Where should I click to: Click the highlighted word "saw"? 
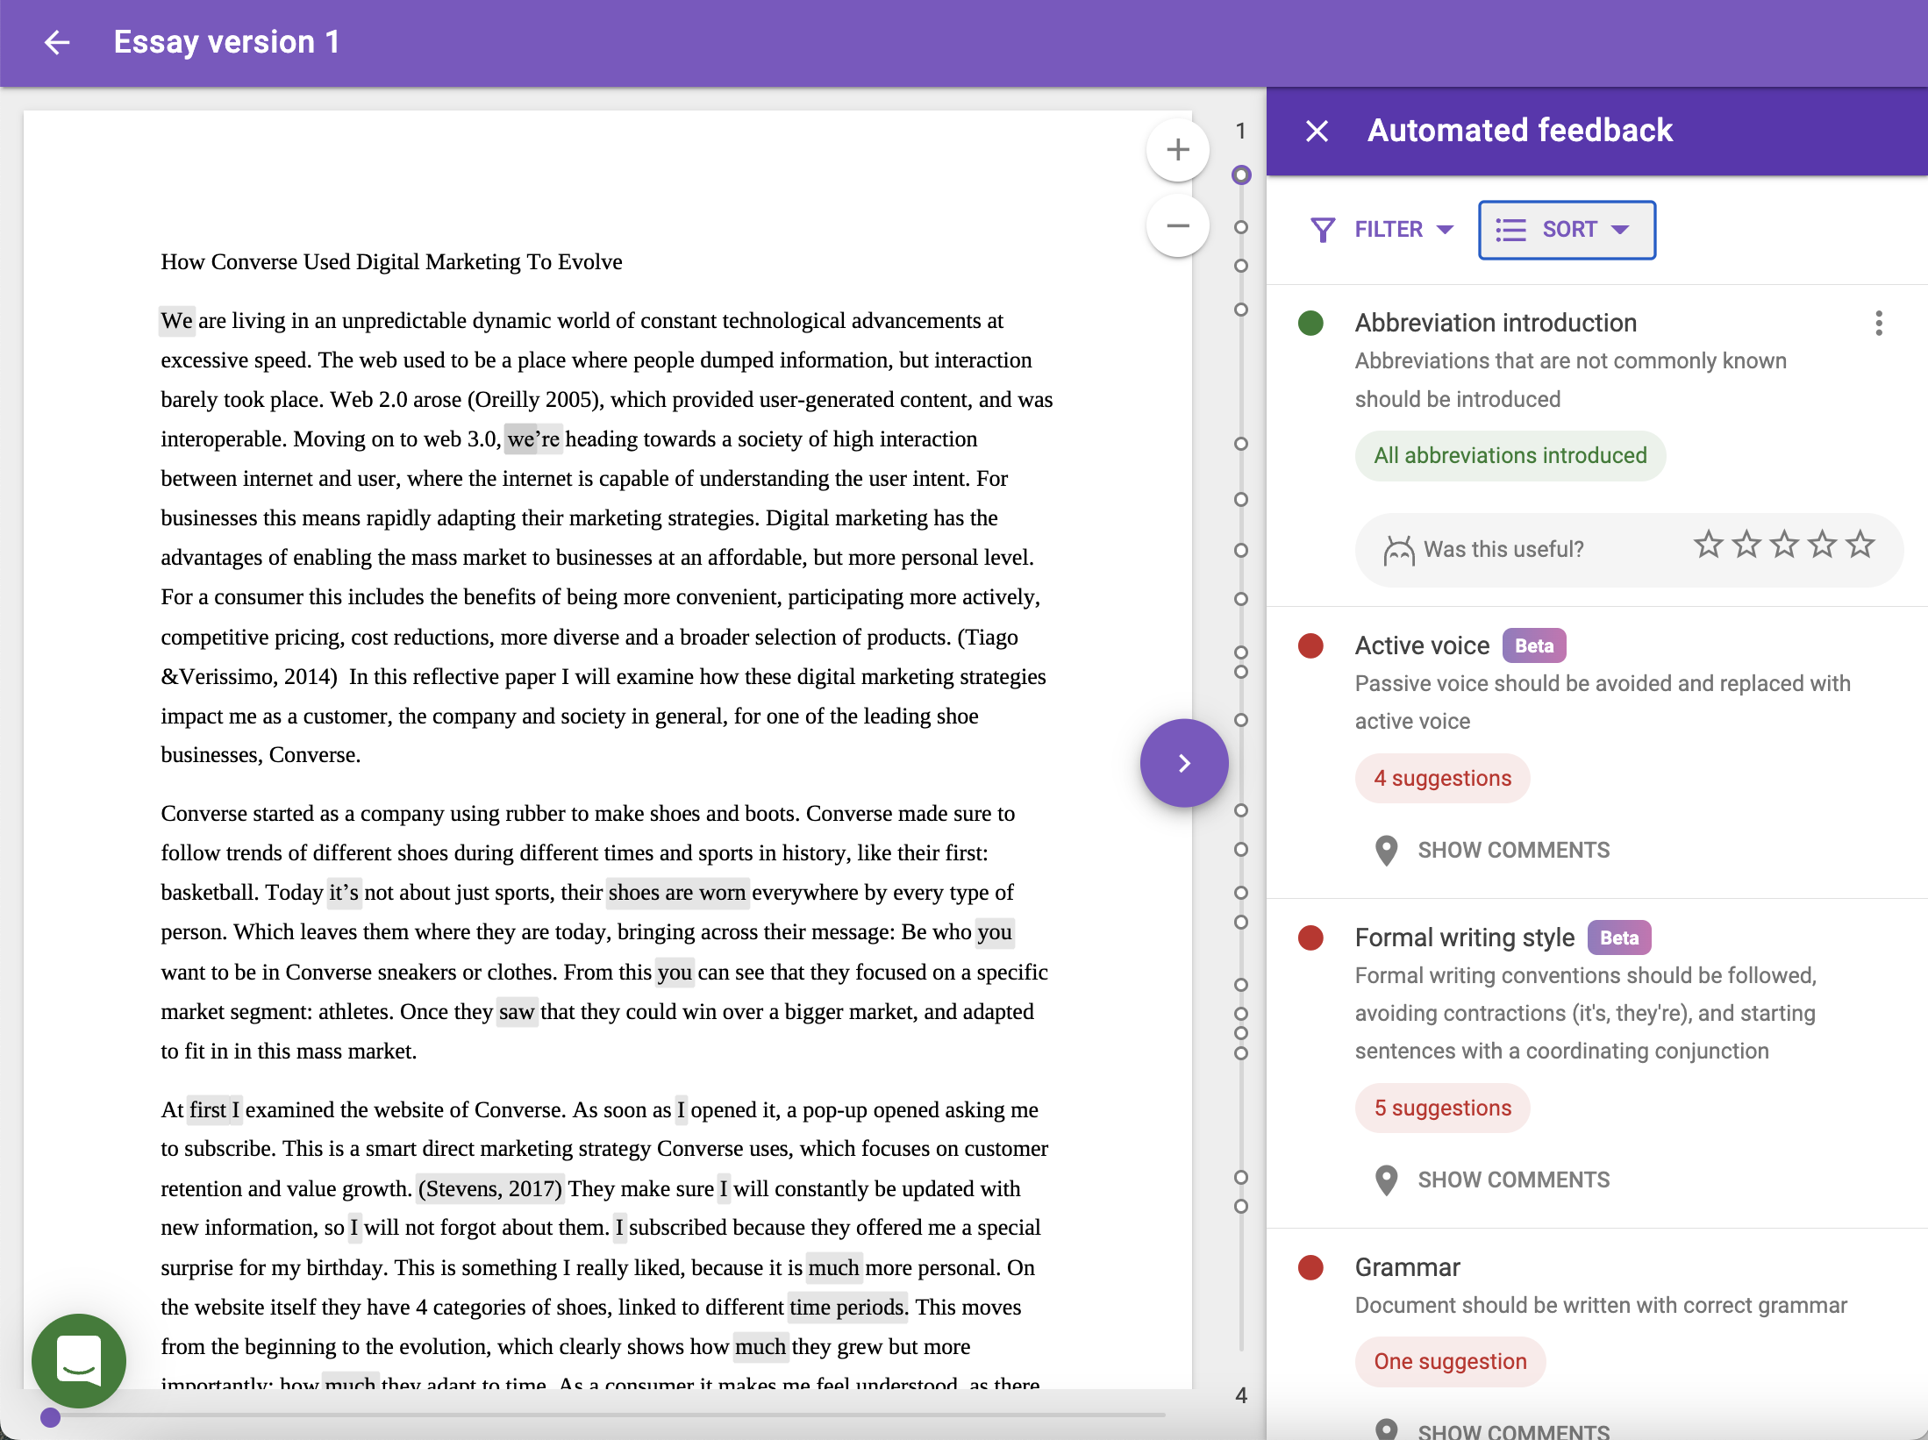(x=517, y=1012)
